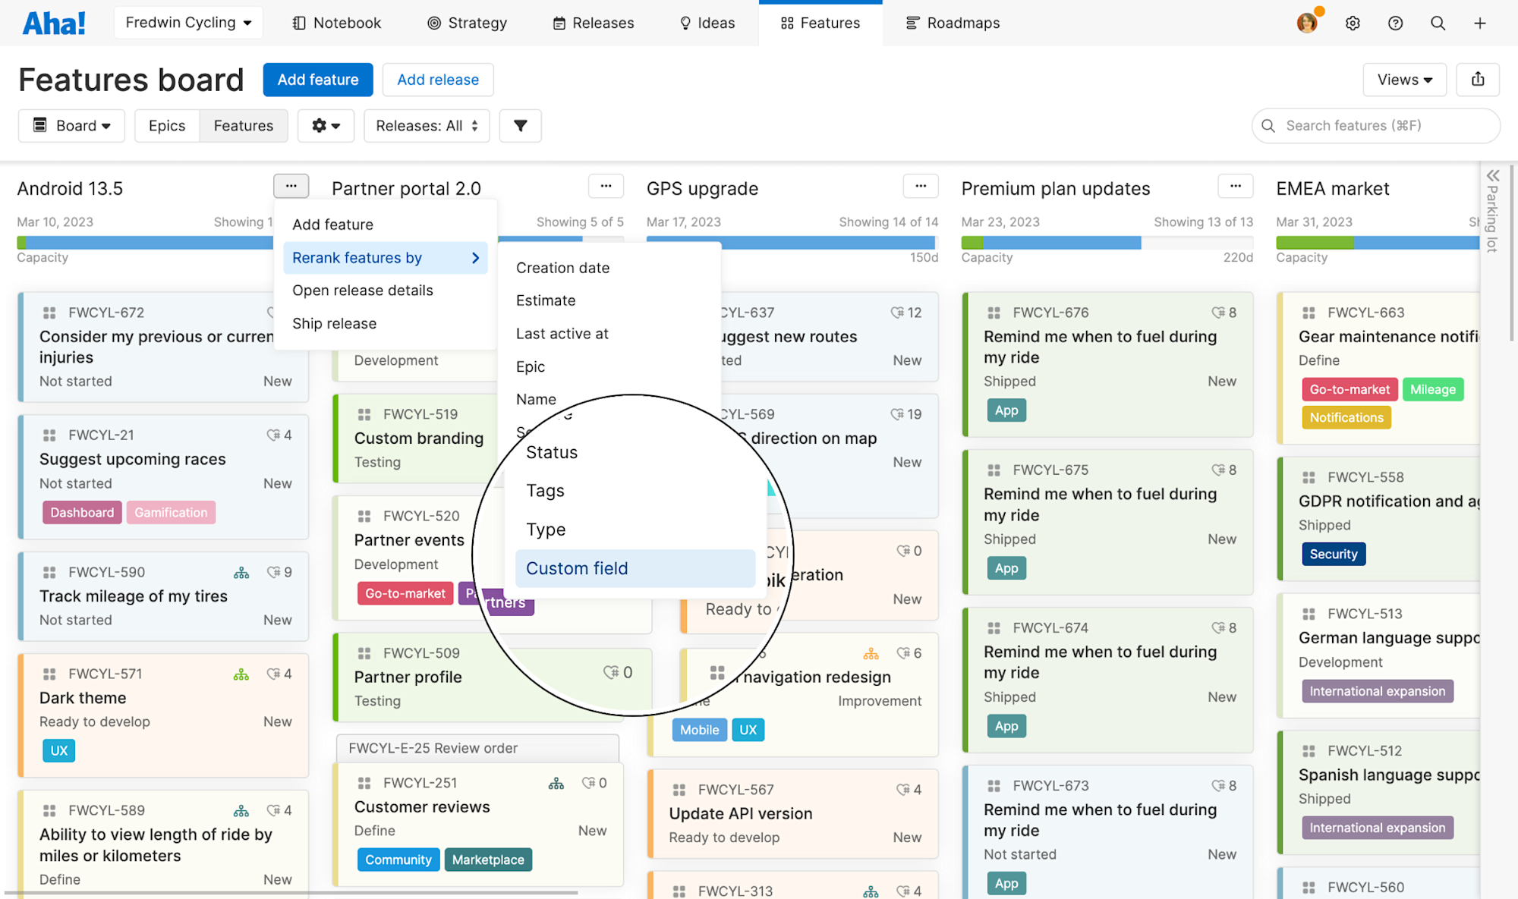Image resolution: width=1518 pixels, height=899 pixels.
Task: Open the help menu question mark icon
Action: [1395, 23]
